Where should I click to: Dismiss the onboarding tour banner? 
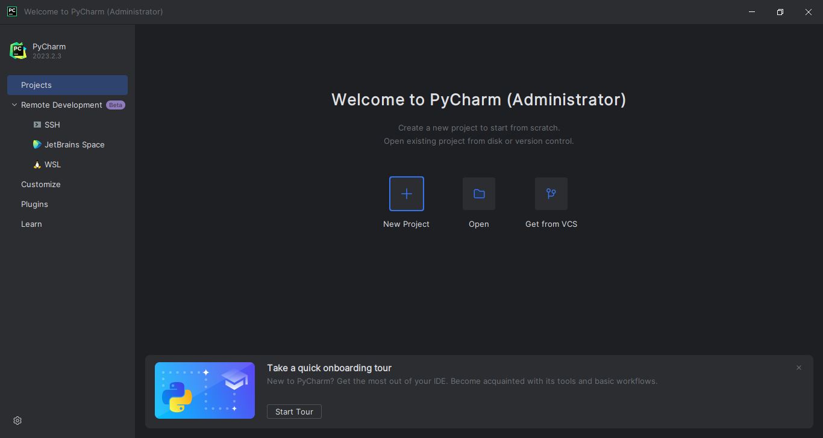799,368
